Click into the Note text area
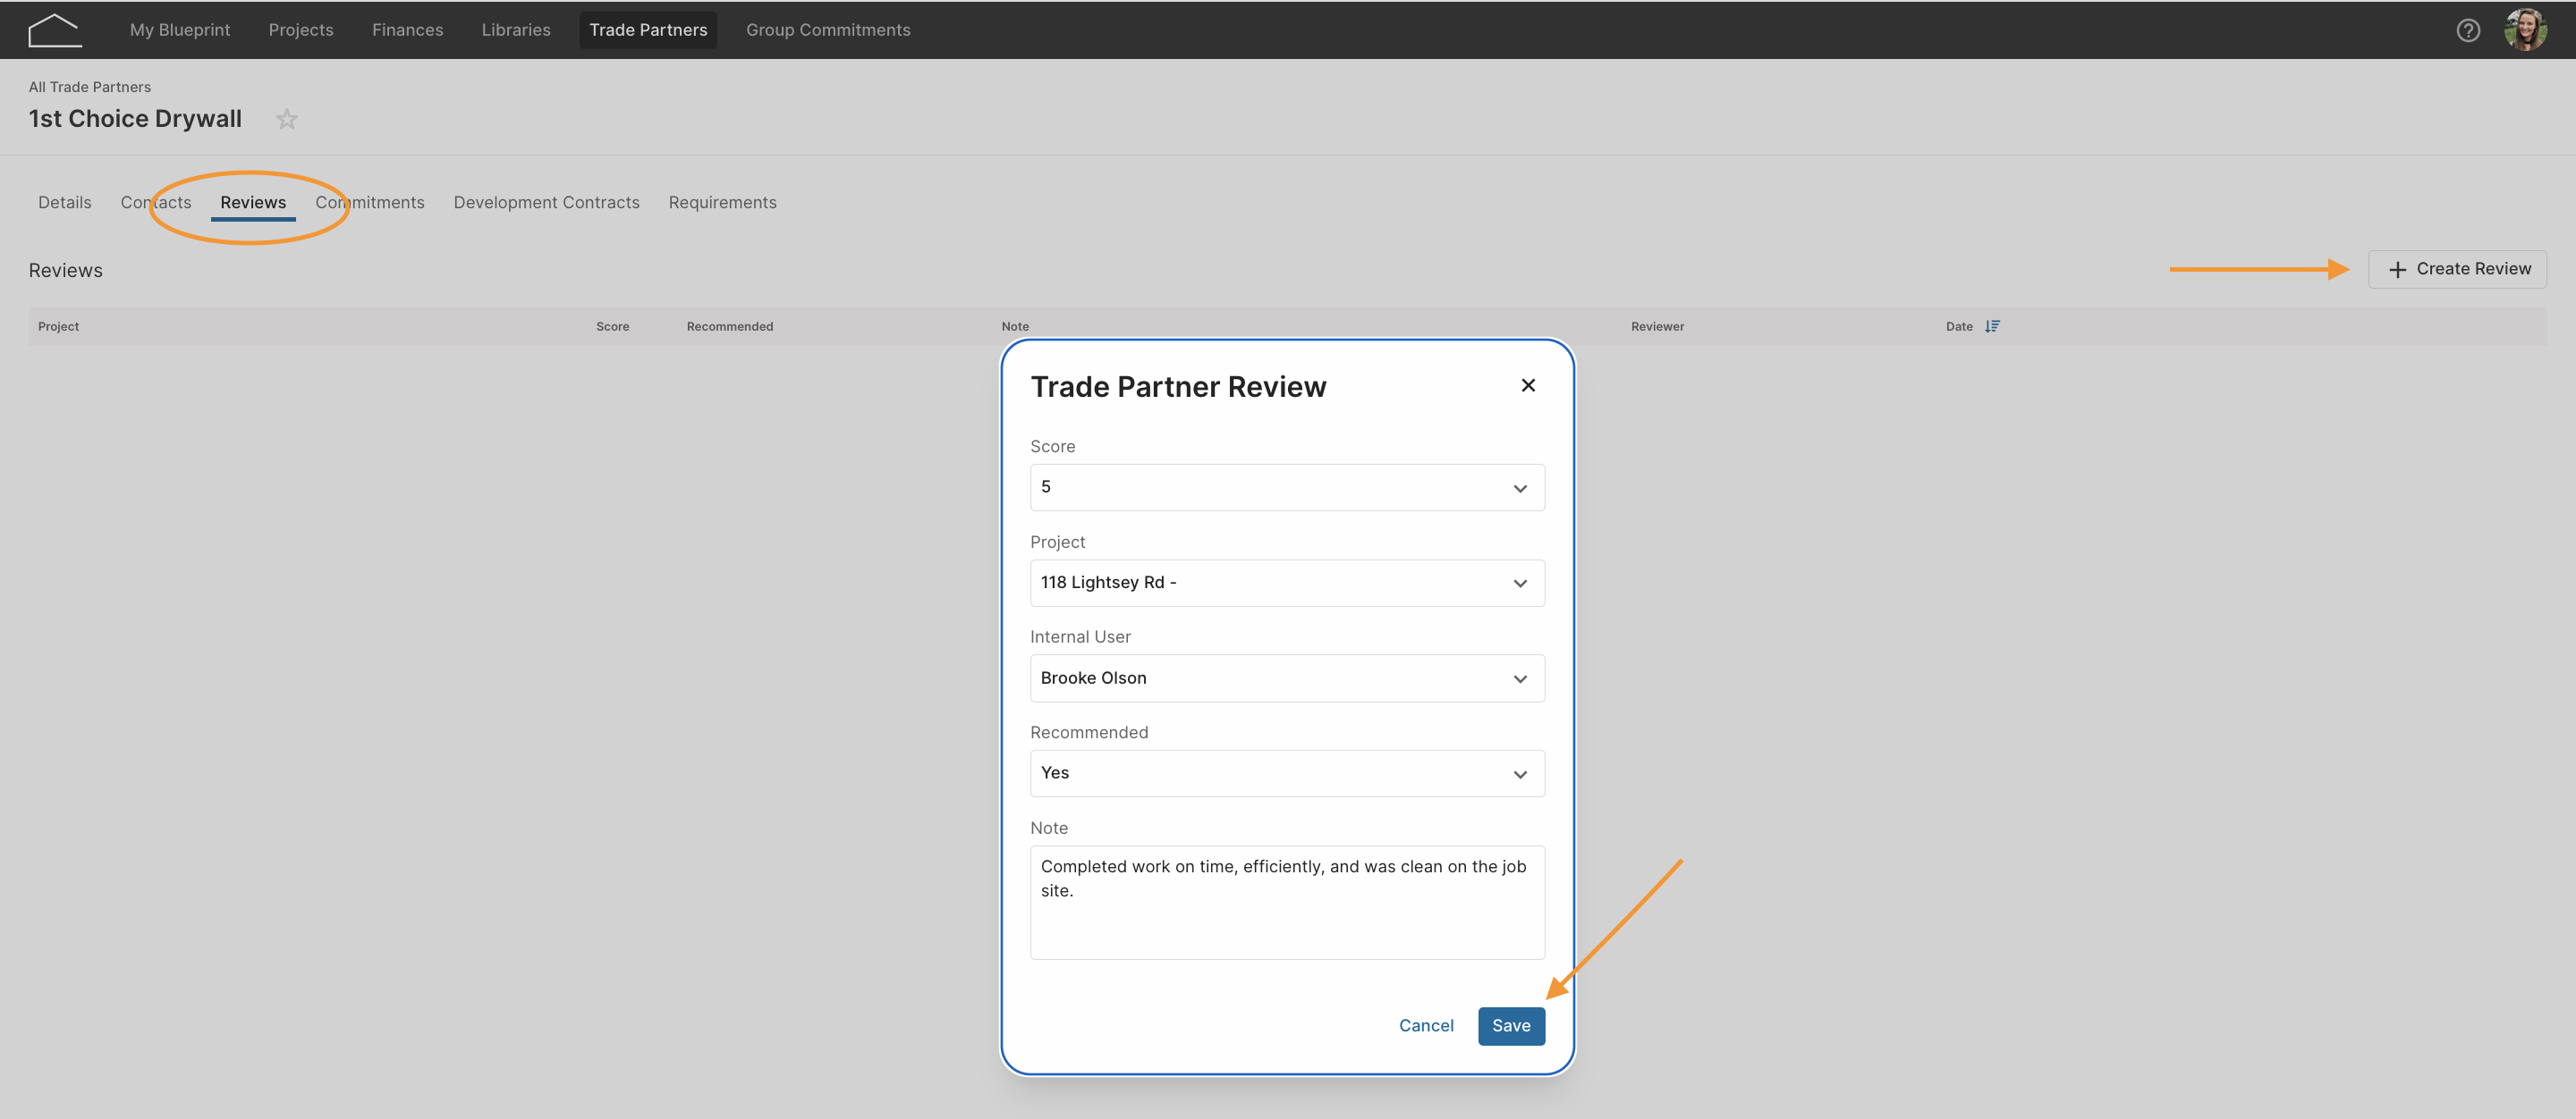 (1287, 902)
